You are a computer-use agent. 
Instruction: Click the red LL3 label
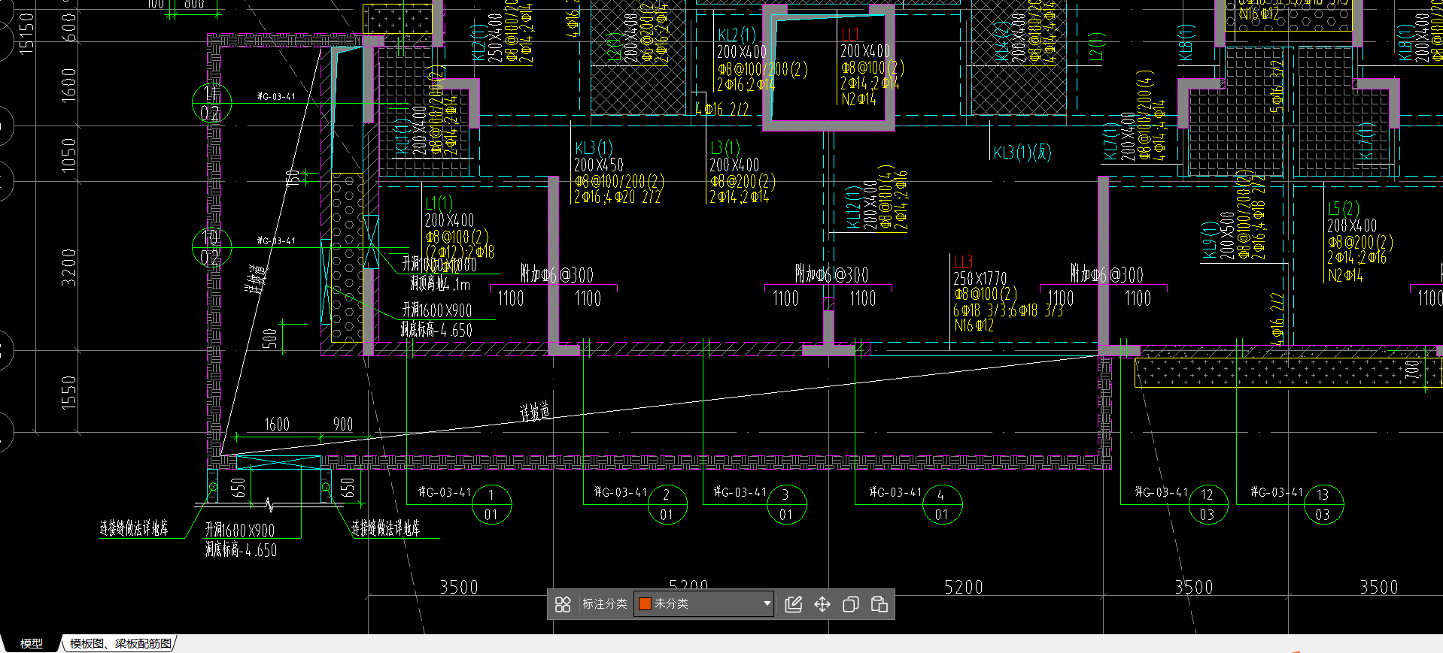click(963, 262)
